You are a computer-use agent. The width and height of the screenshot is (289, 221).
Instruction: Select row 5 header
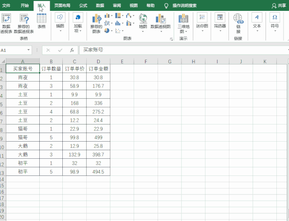click(3, 103)
